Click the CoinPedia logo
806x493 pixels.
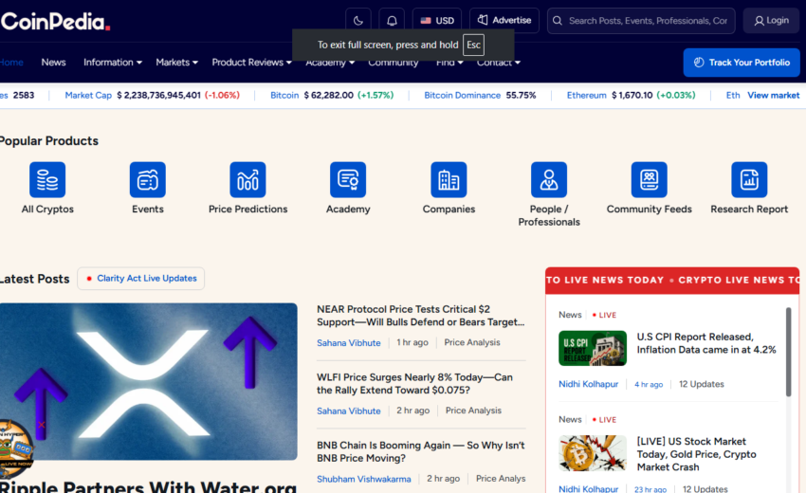click(x=55, y=21)
